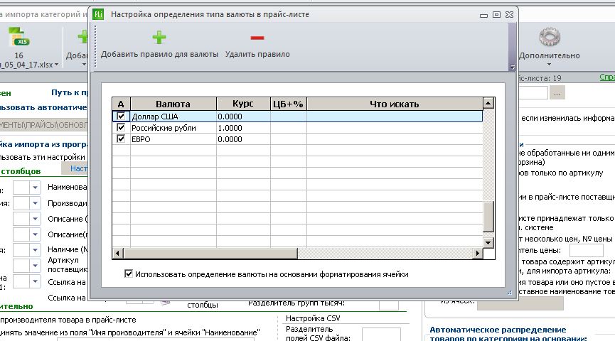Click the table's scroll left arrow
Viewport: 615px width, 341px height.
click(x=117, y=253)
